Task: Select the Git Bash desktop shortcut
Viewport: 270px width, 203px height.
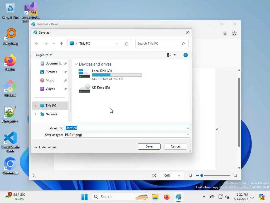Action: click(10, 89)
